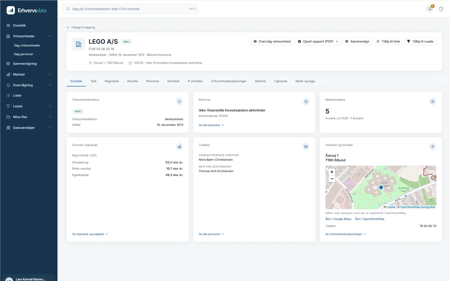Click Tilføj til Leads button
This screenshot has width=450, height=281.
420,41
